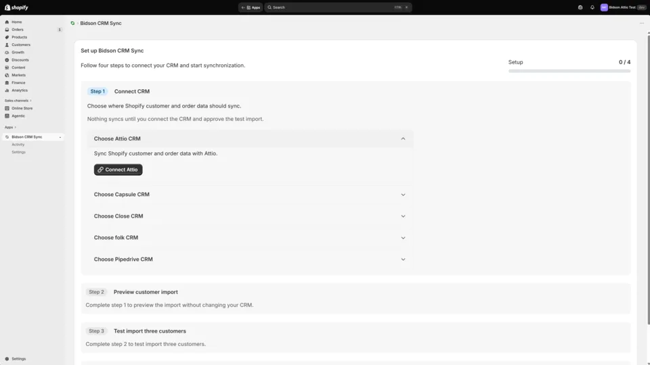This screenshot has width=650, height=365.
Task: Expand the Choose Capsule CRM section
Action: click(403, 195)
